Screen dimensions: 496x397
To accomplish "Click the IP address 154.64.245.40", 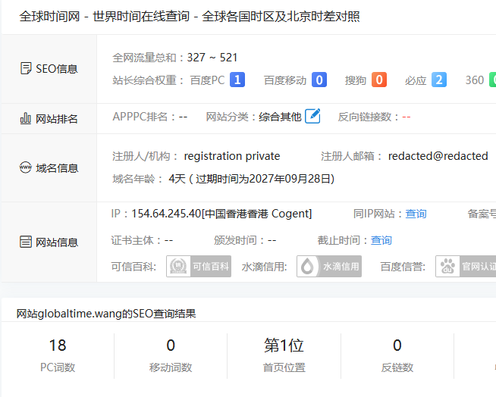I will [x=166, y=214].
